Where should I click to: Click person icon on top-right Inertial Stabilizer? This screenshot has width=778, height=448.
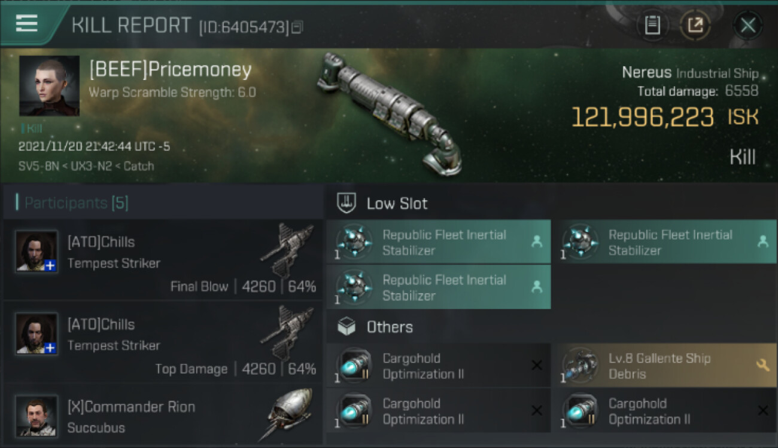762,241
